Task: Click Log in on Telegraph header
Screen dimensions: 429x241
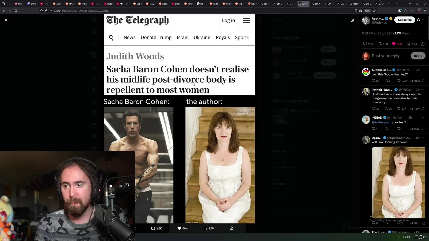Action: [x=228, y=20]
